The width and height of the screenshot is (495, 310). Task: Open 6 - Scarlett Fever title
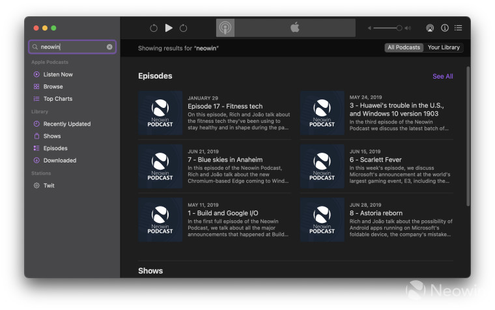376,160
